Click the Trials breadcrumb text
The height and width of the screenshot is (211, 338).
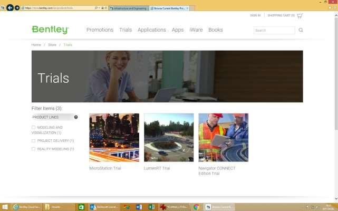point(67,45)
